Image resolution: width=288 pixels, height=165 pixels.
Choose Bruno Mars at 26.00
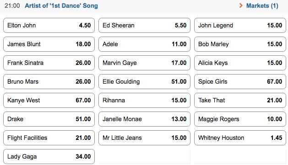click(49, 81)
